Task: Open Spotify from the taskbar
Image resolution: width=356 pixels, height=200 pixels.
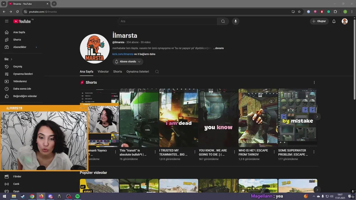Action: pyautogui.click(x=78, y=196)
